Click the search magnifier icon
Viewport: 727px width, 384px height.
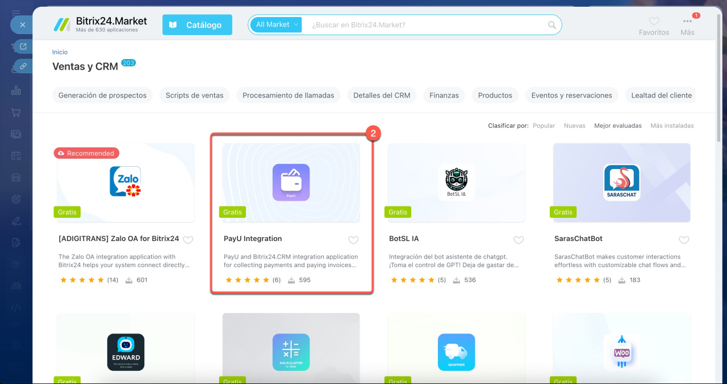551,25
